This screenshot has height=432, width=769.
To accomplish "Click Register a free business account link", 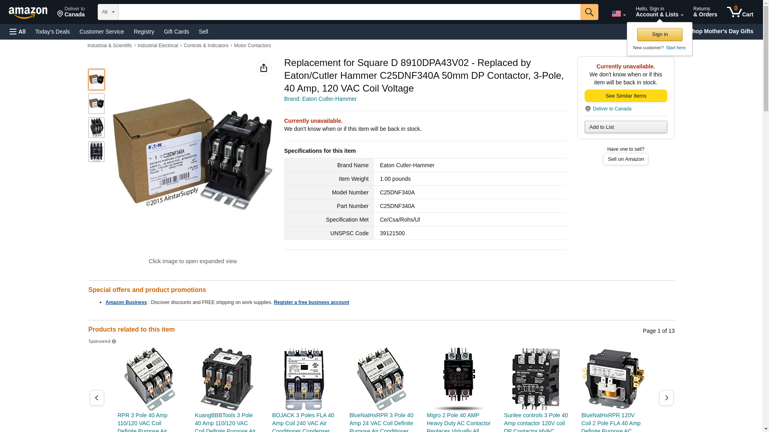I will pyautogui.click(x=311, y=302).
